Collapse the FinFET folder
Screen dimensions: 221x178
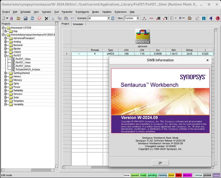[x=5, y=55]
